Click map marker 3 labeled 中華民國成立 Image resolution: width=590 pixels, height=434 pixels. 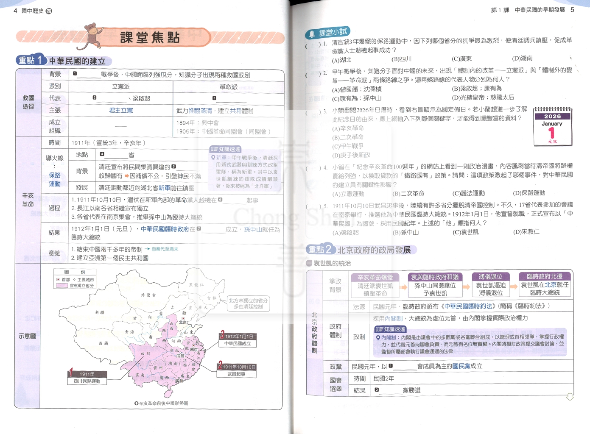pyautogui.click(x=238, y=339)
